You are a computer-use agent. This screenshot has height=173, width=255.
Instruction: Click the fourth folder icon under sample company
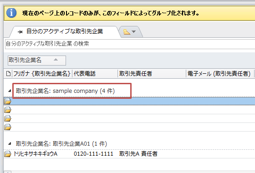tap(7, 127)
